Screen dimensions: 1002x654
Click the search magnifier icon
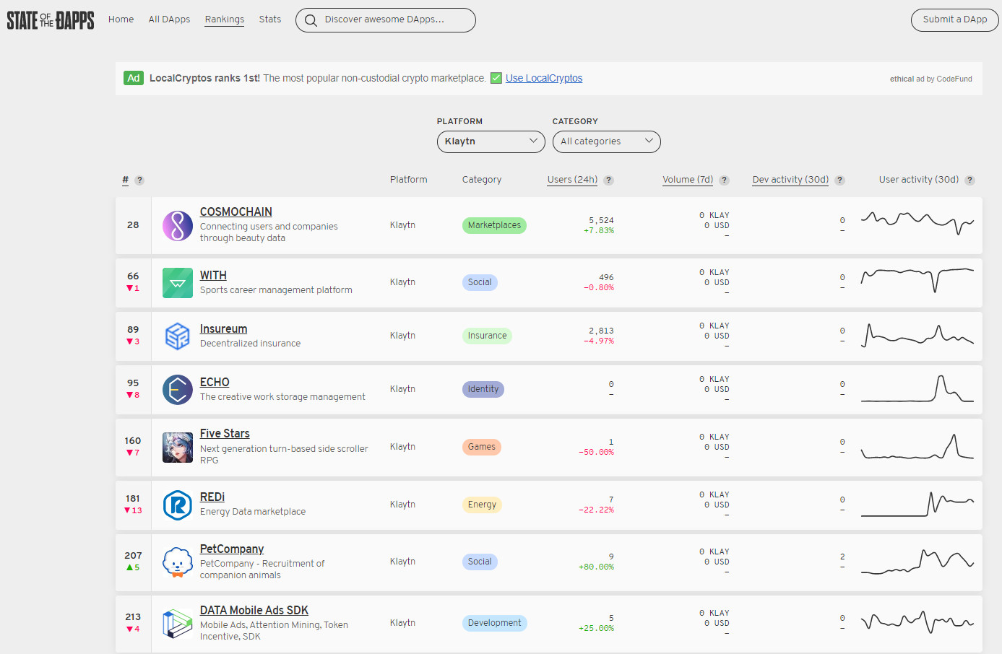(x=311, y=20)
